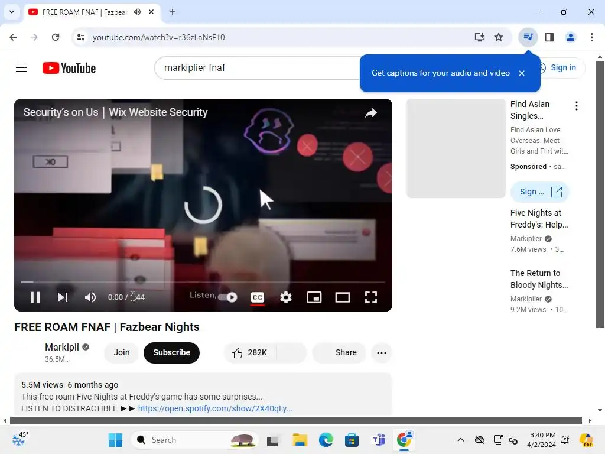Dismiss the captions tooltip with X
This screenshot has width=605, height=454.
click(x=522, y=73)
